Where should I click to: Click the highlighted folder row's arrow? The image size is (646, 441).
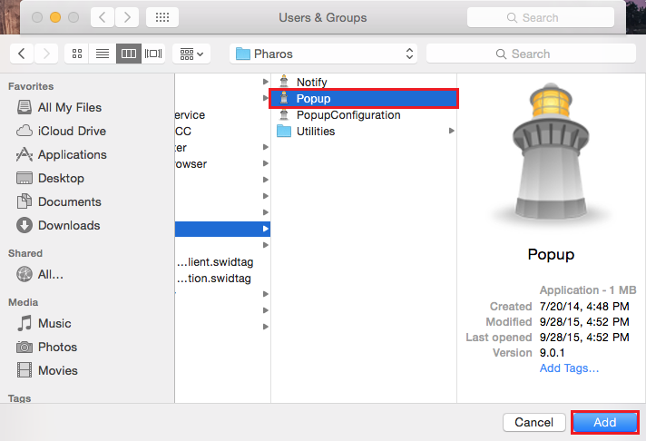(x=266, y=229)
